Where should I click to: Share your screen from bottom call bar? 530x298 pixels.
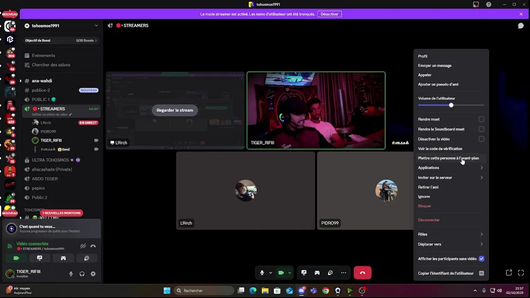click(304, 273)
